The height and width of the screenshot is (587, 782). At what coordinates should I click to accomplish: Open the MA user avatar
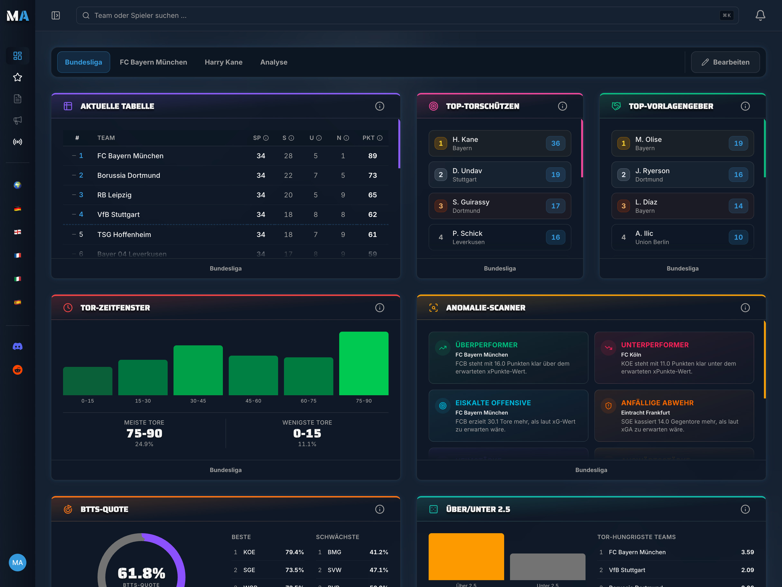pos(18,563)
